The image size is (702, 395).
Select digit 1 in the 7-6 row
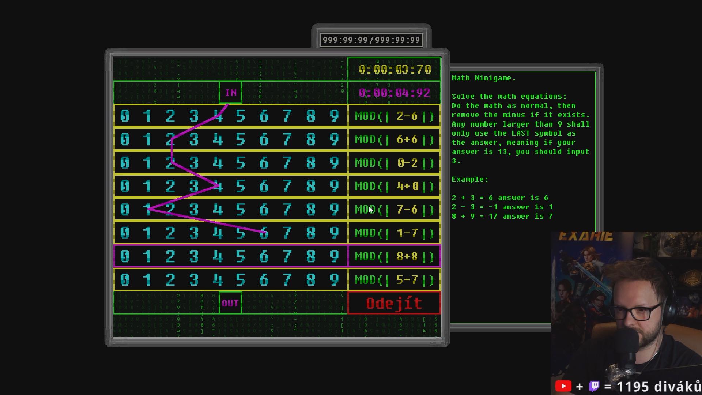tap(147, 210)
